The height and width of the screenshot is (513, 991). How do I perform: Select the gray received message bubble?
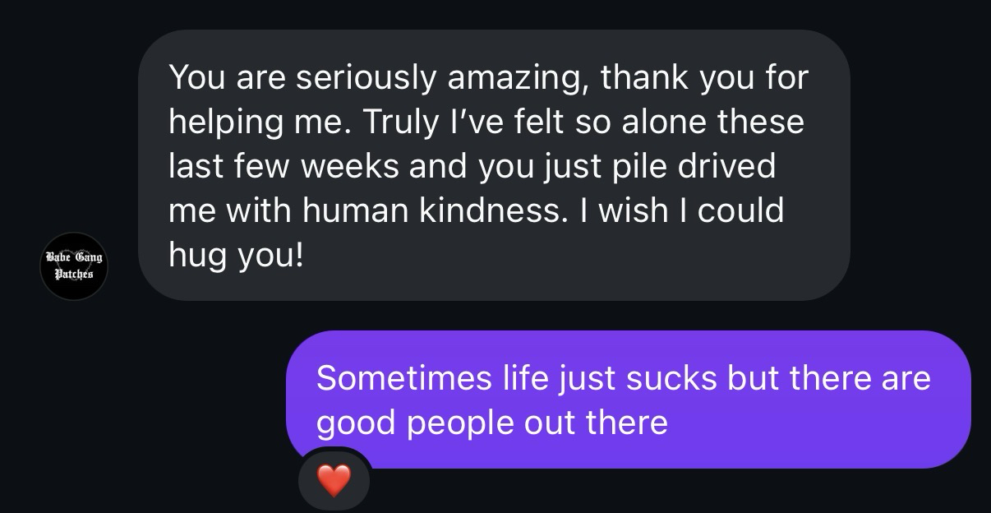tap(493, 164)
